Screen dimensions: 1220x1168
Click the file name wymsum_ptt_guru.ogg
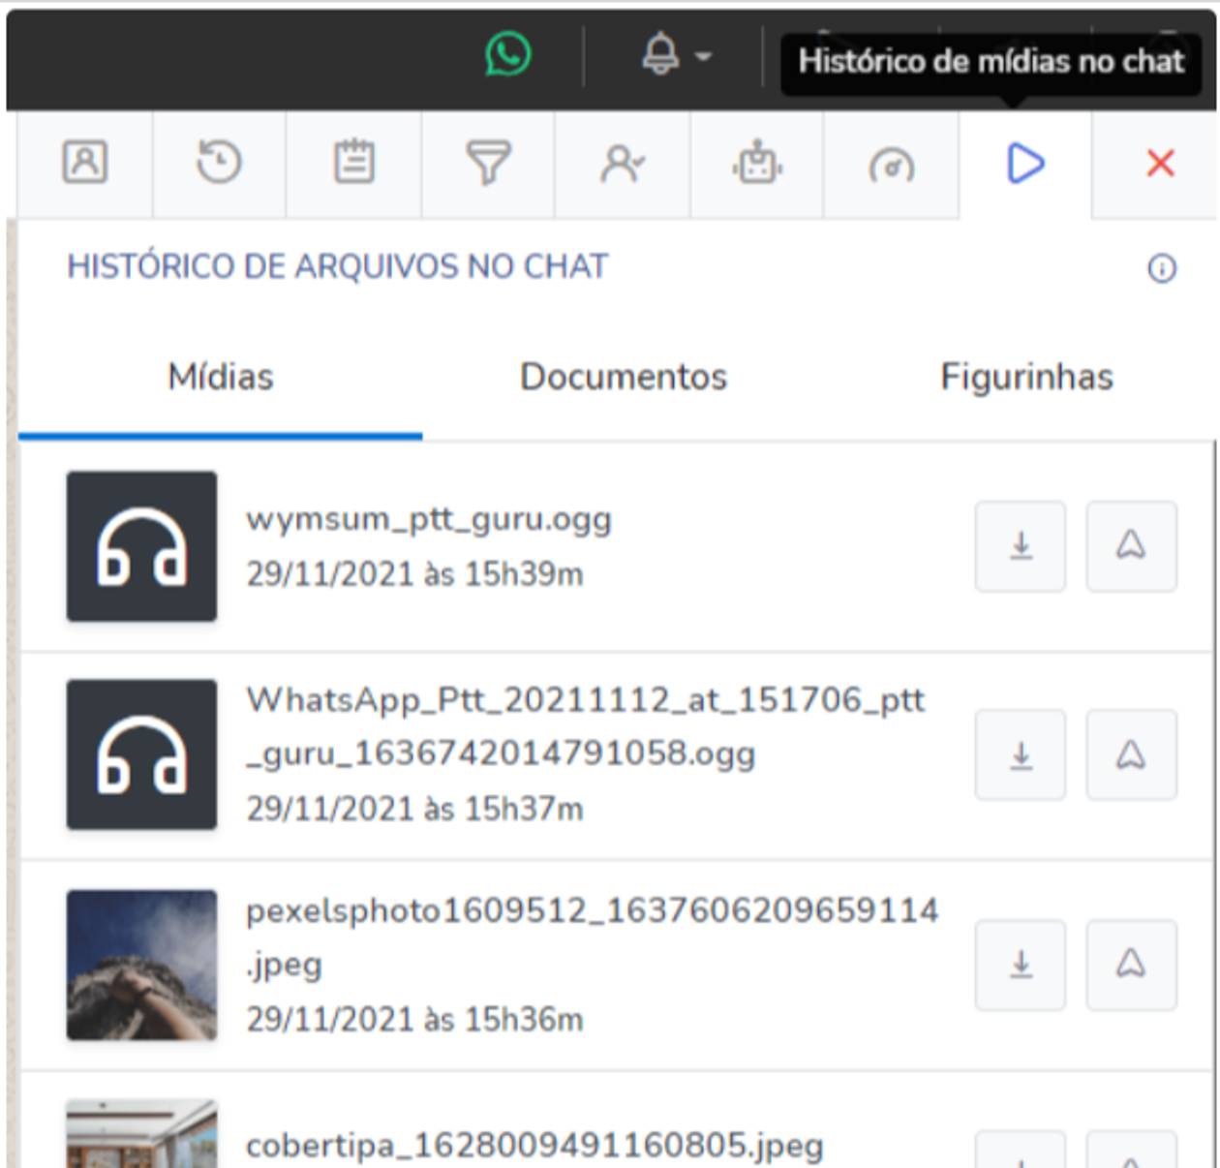429,520
